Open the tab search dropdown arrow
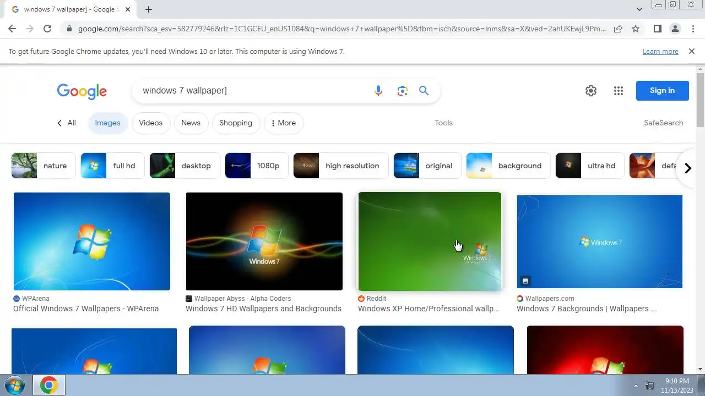 pyautogui.click(x=639, y=9)
